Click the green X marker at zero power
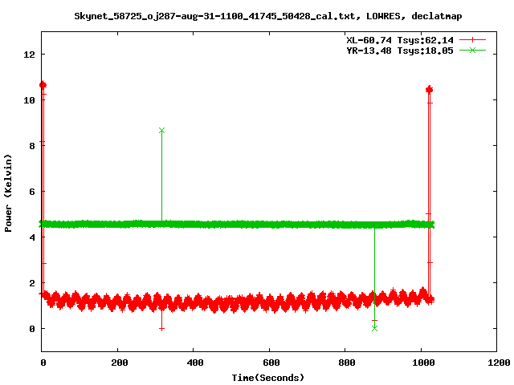 (x=375, y=328)
